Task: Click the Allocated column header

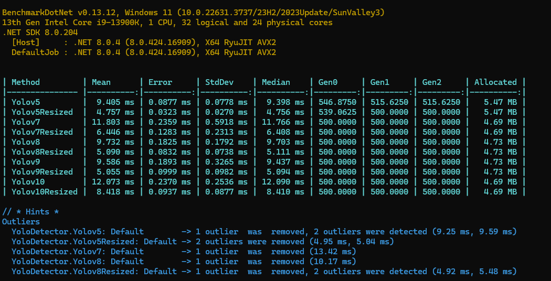Action: tap(495, 82)
